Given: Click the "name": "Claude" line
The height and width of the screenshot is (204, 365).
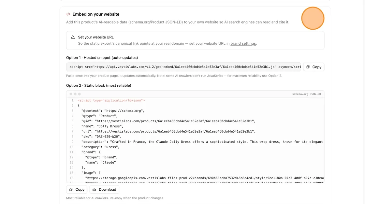Looking at the screenshot, I should (101, 163).
